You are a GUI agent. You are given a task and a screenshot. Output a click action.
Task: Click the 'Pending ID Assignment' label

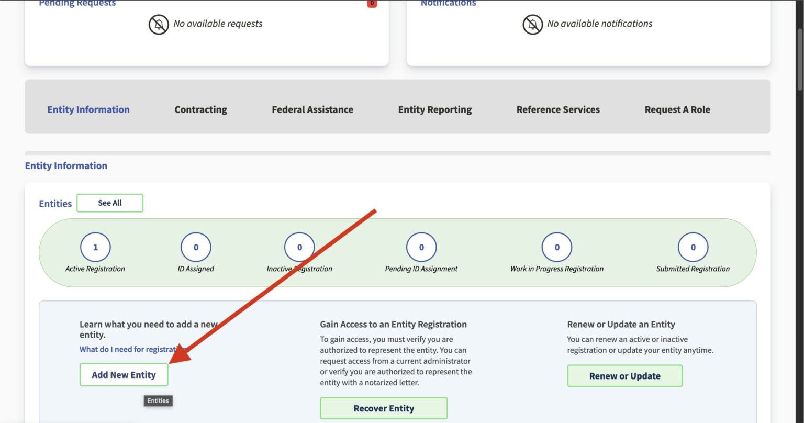click(421, 269)
